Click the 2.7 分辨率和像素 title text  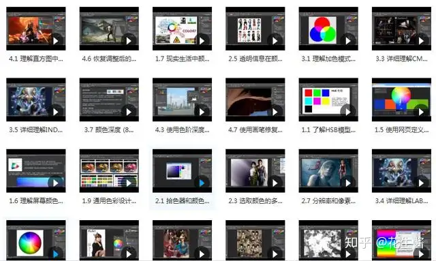pos(328,201)
